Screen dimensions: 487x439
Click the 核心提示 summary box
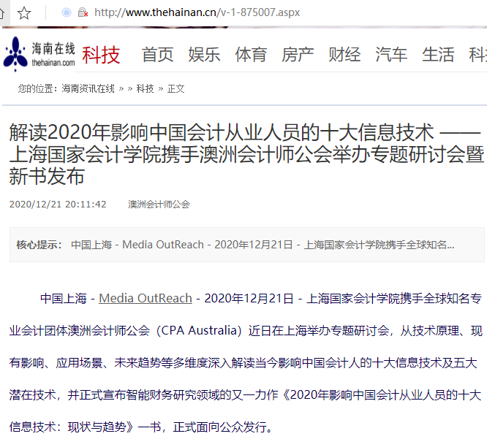(x=247, y=245)
